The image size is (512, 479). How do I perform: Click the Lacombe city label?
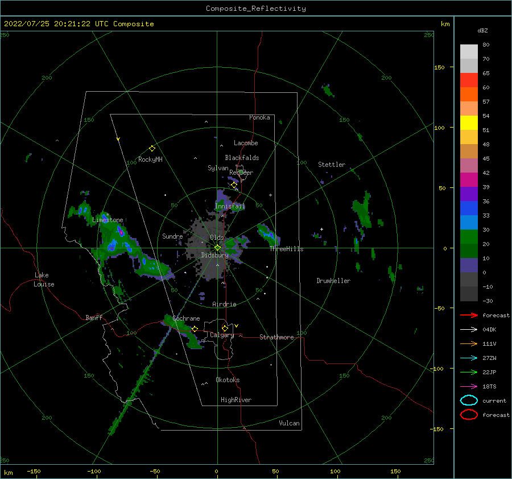[x=246, y=143]
